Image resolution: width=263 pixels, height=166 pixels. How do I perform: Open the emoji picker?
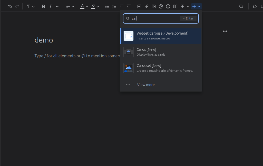coord(168,7)
